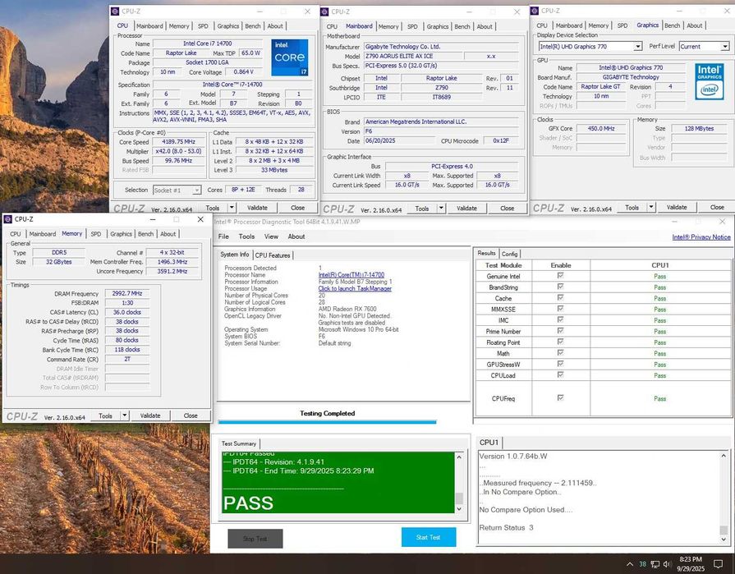
Task: Toggle the MMXSSE test checkbox
Action: coord(560,309)
